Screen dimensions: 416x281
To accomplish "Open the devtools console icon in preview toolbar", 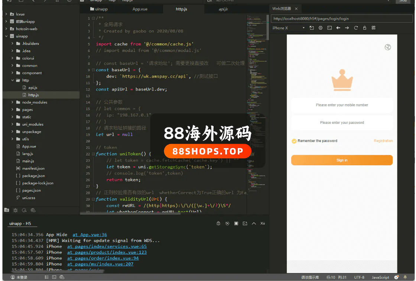I will (x=329, y=28).
